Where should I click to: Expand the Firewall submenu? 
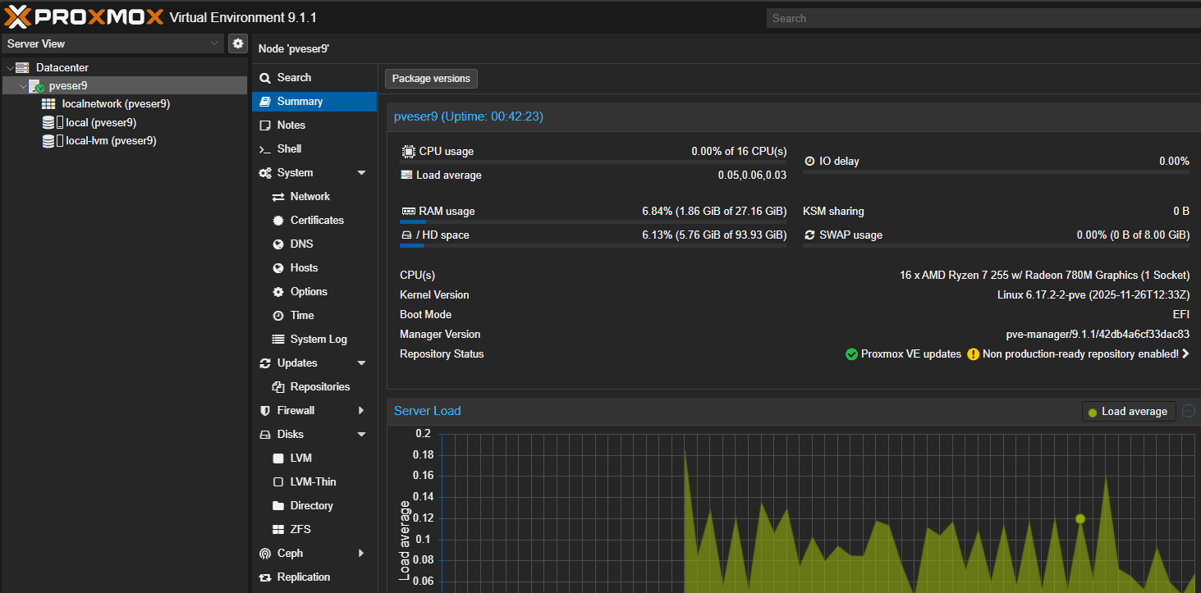(x=361, y=410)
